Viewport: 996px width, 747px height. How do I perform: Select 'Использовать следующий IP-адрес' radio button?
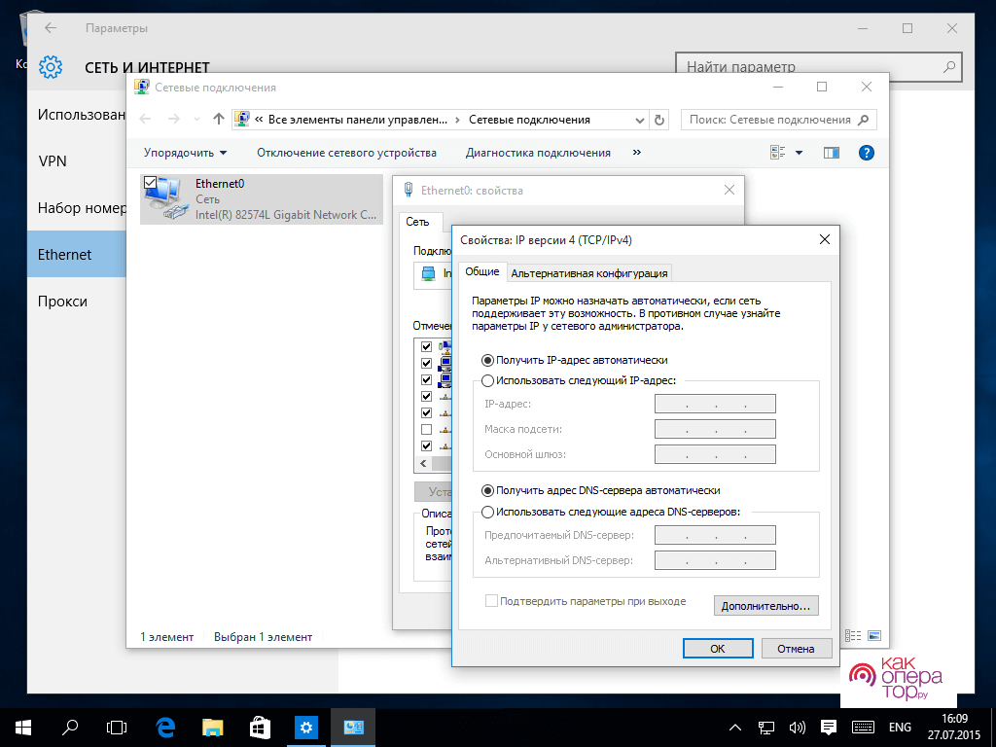point(488,381)
